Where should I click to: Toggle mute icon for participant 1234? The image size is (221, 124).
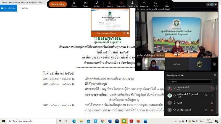tap(212, 103)
